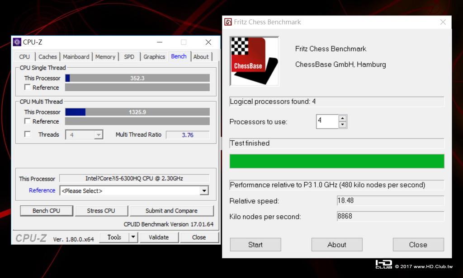
Task: Start the Stress CPU test
Action: coord(101,211)
